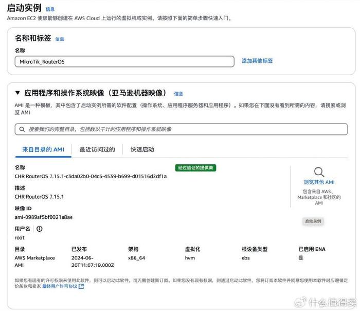This screenshot has width=360, height=311.
Task: Open info link beside 亚马逊机器映像 heading
Action: 178,94
